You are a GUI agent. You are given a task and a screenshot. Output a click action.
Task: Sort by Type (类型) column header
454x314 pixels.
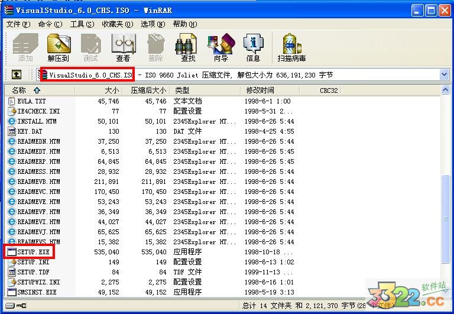tap(205, 90)
